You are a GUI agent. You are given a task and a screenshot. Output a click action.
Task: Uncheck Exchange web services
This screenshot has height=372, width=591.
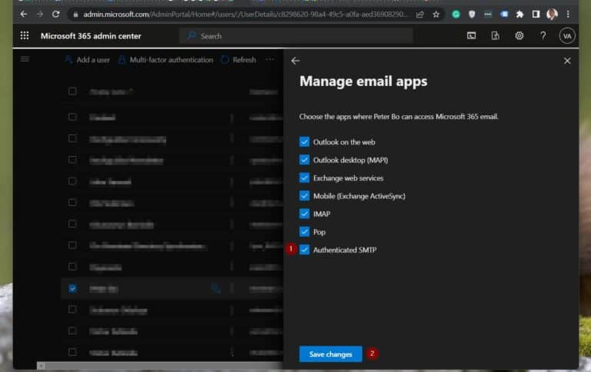(304, 178)
